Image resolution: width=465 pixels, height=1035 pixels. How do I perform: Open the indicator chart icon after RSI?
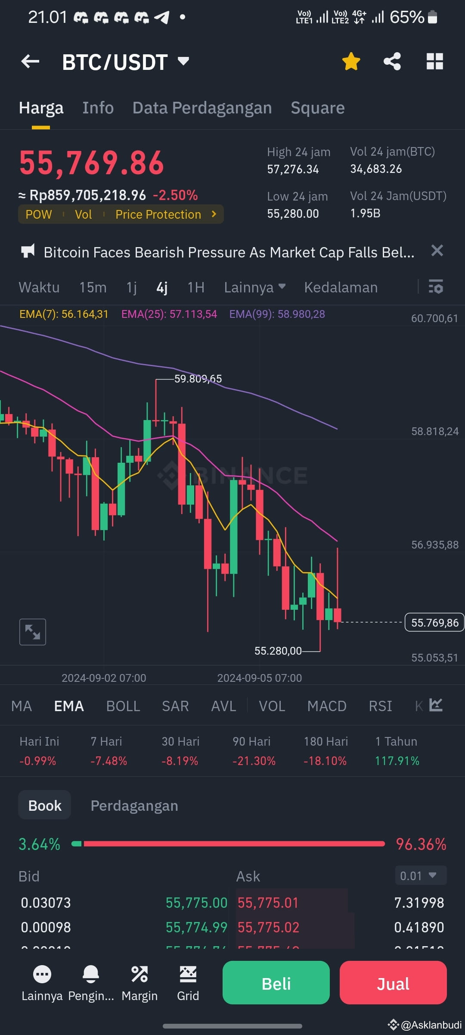(436, 706)
